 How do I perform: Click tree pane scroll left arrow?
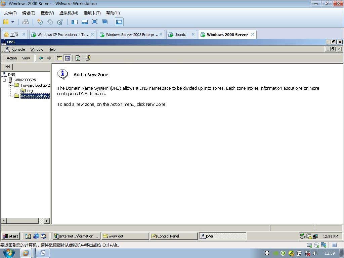pos(4,221)
